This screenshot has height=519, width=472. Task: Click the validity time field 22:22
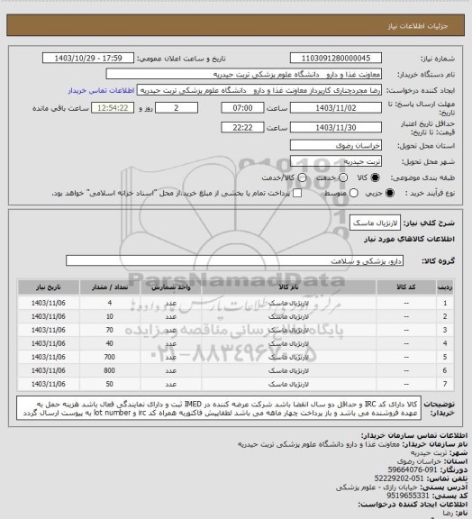pyautogui.click(x=242, y=127)
